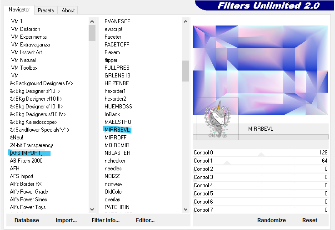Select &<BKg Designer sf10 II> category
The width and height of the screenshot is (335, 230).
coord(36,99)
